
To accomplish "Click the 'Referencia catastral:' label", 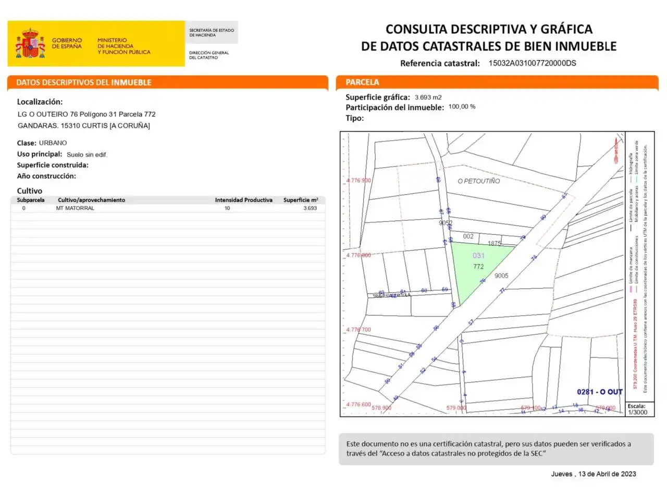I will [x=440, y=64].
